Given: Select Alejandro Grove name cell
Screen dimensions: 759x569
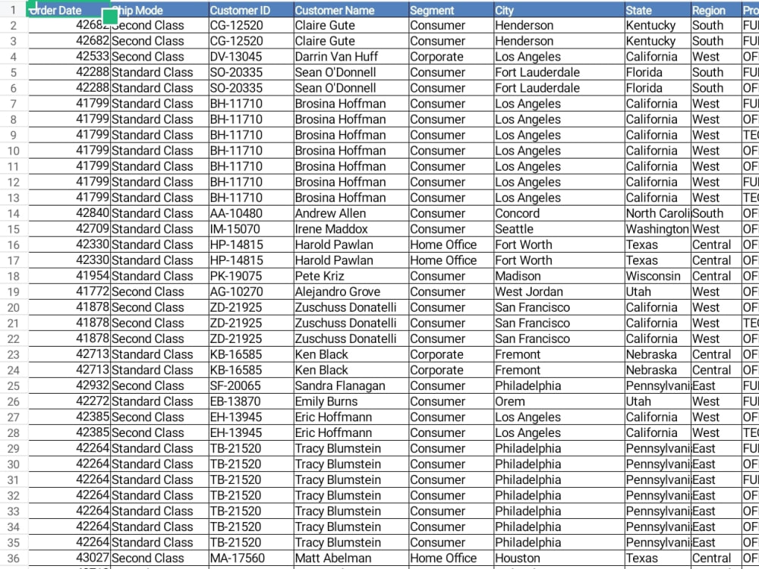Looking at the screenshot, I should [x=351, y=292].
